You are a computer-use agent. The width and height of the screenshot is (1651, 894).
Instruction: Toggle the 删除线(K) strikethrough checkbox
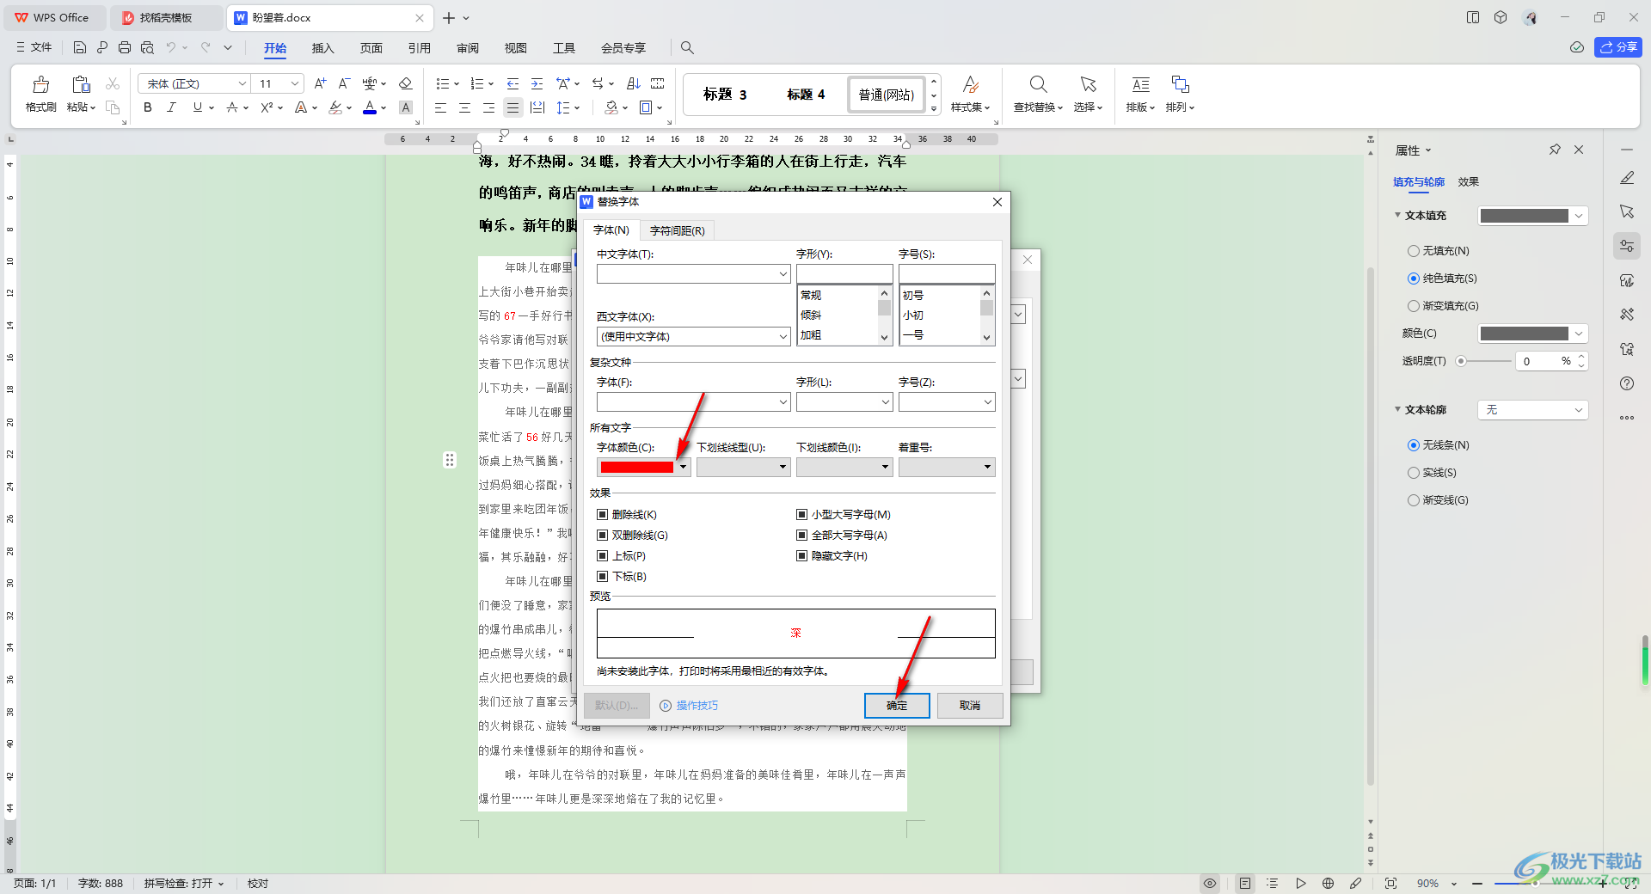pyautogui.click(x=602, y=515)
